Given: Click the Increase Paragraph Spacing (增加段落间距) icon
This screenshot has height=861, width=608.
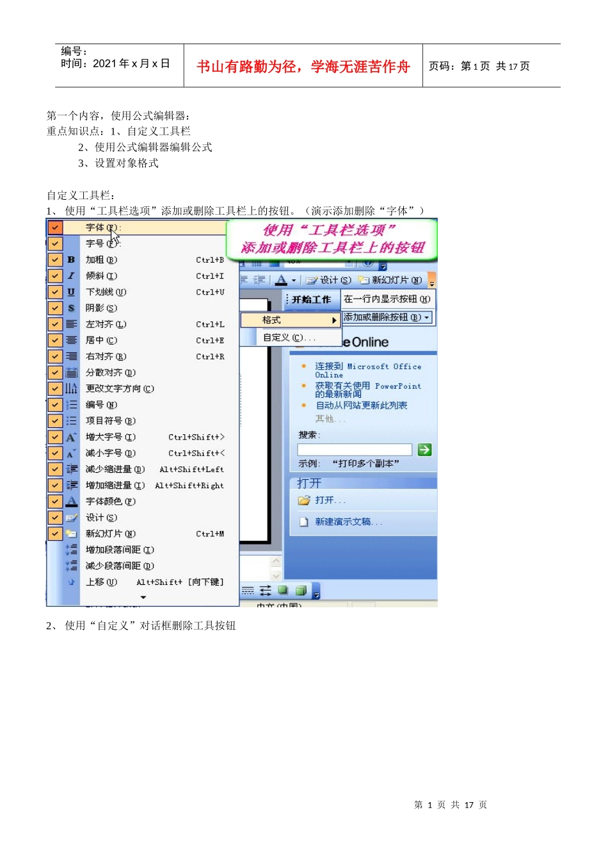Looking at the screenshot, I should tap(71, 550).
